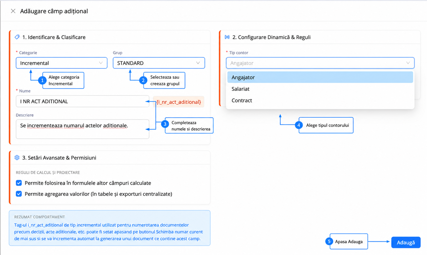This screenshot has height=255, width=427.
Task: Click the gear icon beside Setări Avansate & Permisiuni
Action: pyautogui.click(x=17, y=158)
